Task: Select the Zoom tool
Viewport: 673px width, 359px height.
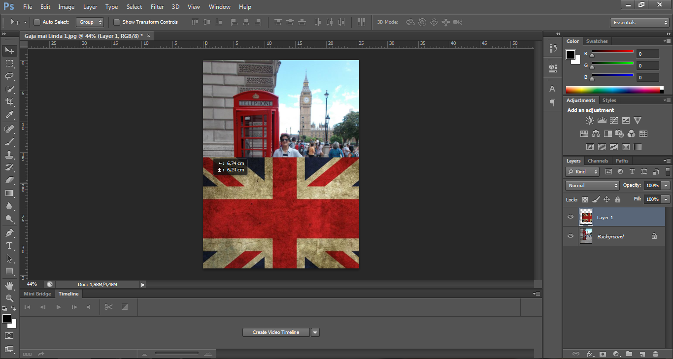Action: (x=9, y=298)
